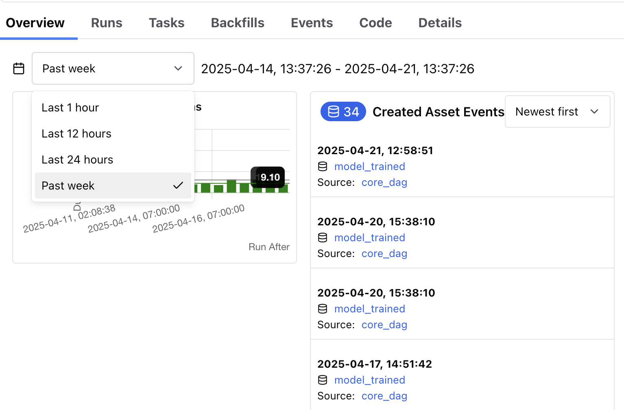Select the Last 1 hour option
The image size is (624, 410).
click(x=113, y=107)
